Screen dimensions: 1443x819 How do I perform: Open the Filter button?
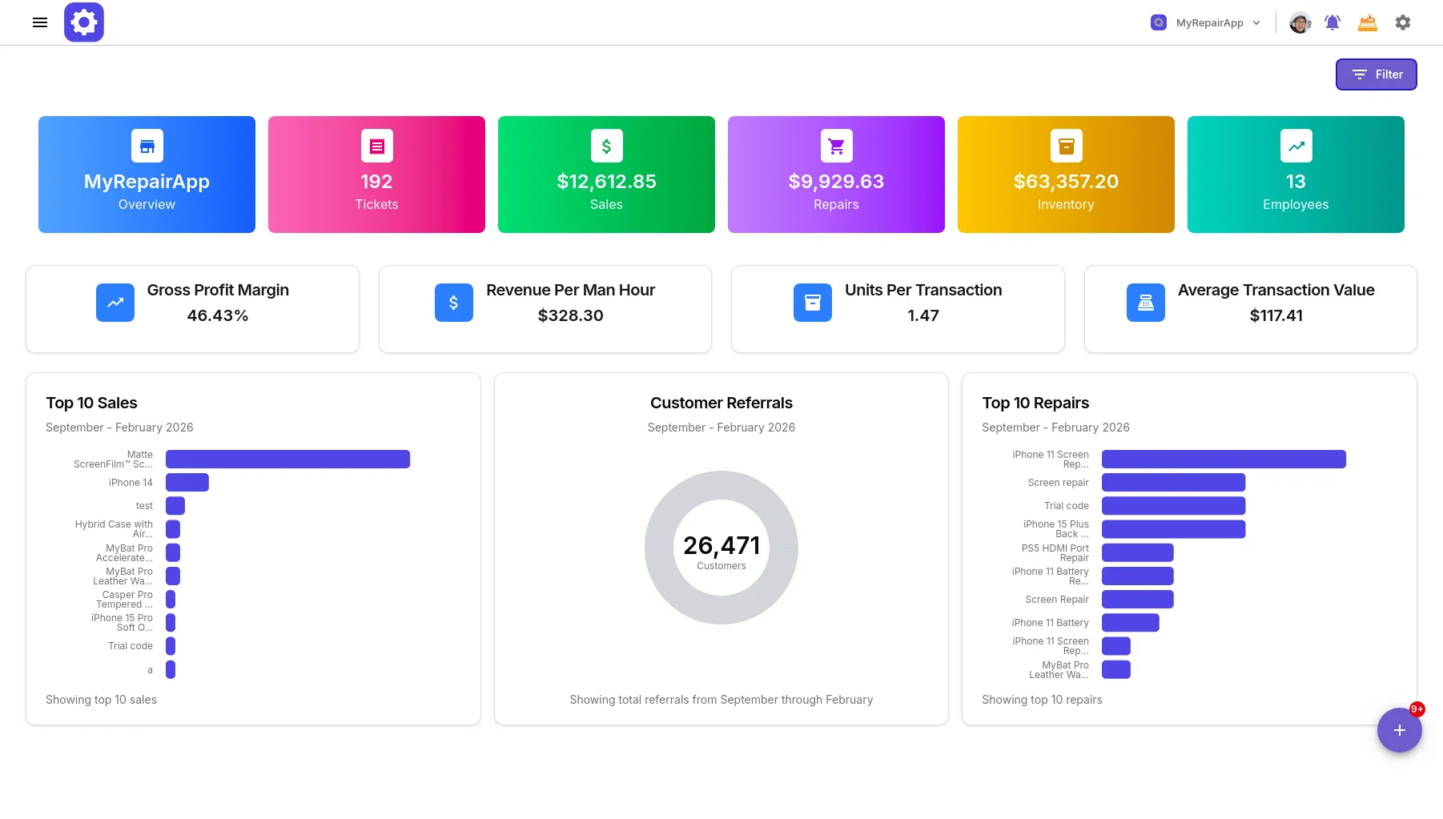(x=1377, y=74)
